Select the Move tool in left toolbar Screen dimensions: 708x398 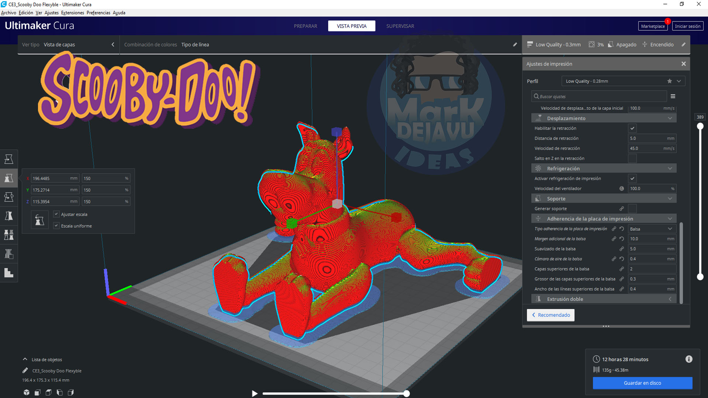pyautogui.click(x=9, y=159)
